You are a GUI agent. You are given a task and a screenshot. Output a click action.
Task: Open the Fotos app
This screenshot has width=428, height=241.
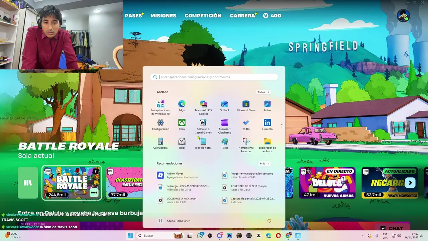coord(267,106)
